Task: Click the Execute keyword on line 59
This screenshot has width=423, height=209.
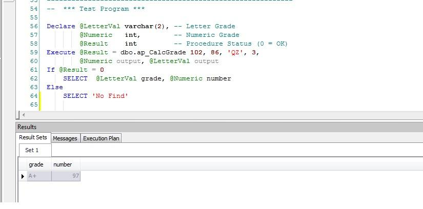Action: (x=61, y=53)
